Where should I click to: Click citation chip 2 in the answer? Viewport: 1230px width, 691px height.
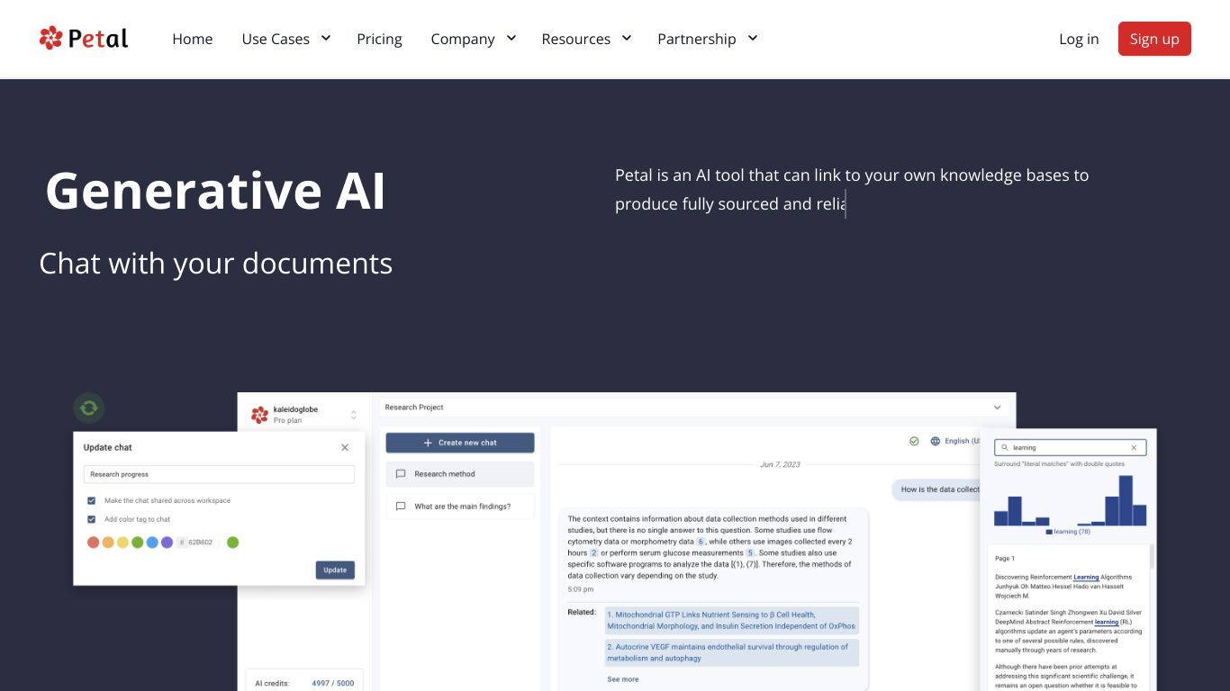pos(594,552)
